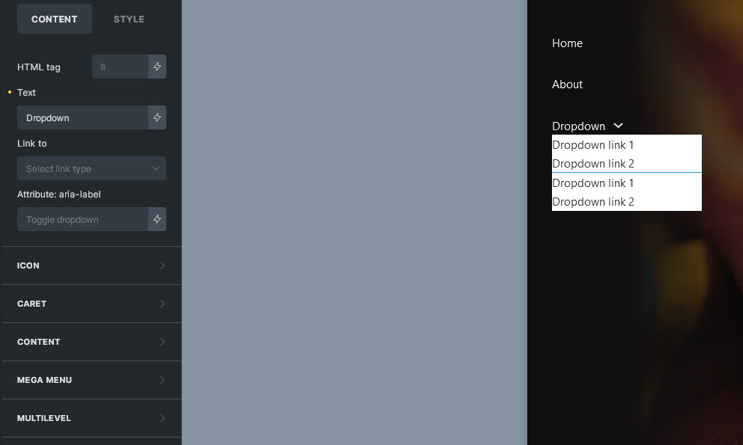Image resolution: width=743 pixels, height=445 pixels.
Task: Select the CONTENT tab
Action: (x=54, y=19)
